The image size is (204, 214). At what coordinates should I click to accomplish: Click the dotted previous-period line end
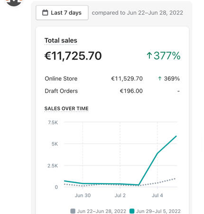175,179
